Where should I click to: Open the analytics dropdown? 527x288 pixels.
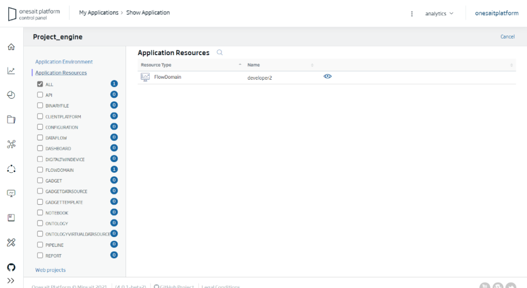point(439,14)
